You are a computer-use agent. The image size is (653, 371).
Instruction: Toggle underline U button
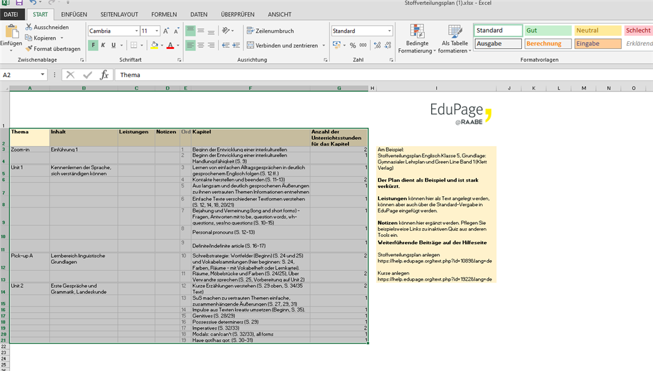[x=113, y=45]
